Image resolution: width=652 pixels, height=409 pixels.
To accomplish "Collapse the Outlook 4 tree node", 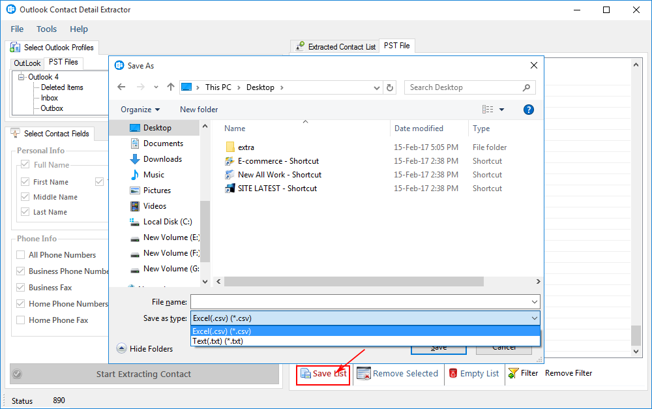I will pyautogui.click(x=22, y=76).
